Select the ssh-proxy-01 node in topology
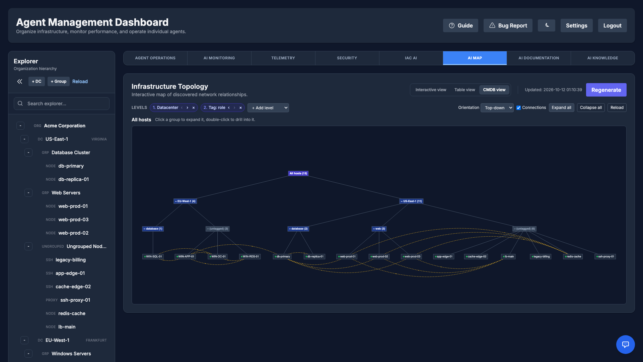The height and width of the screenshot is (362, 643). pos(605,256)
